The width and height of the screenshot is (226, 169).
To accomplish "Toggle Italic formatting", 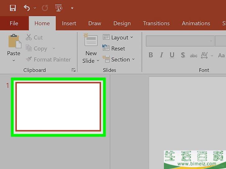I will tap(161, 55).
